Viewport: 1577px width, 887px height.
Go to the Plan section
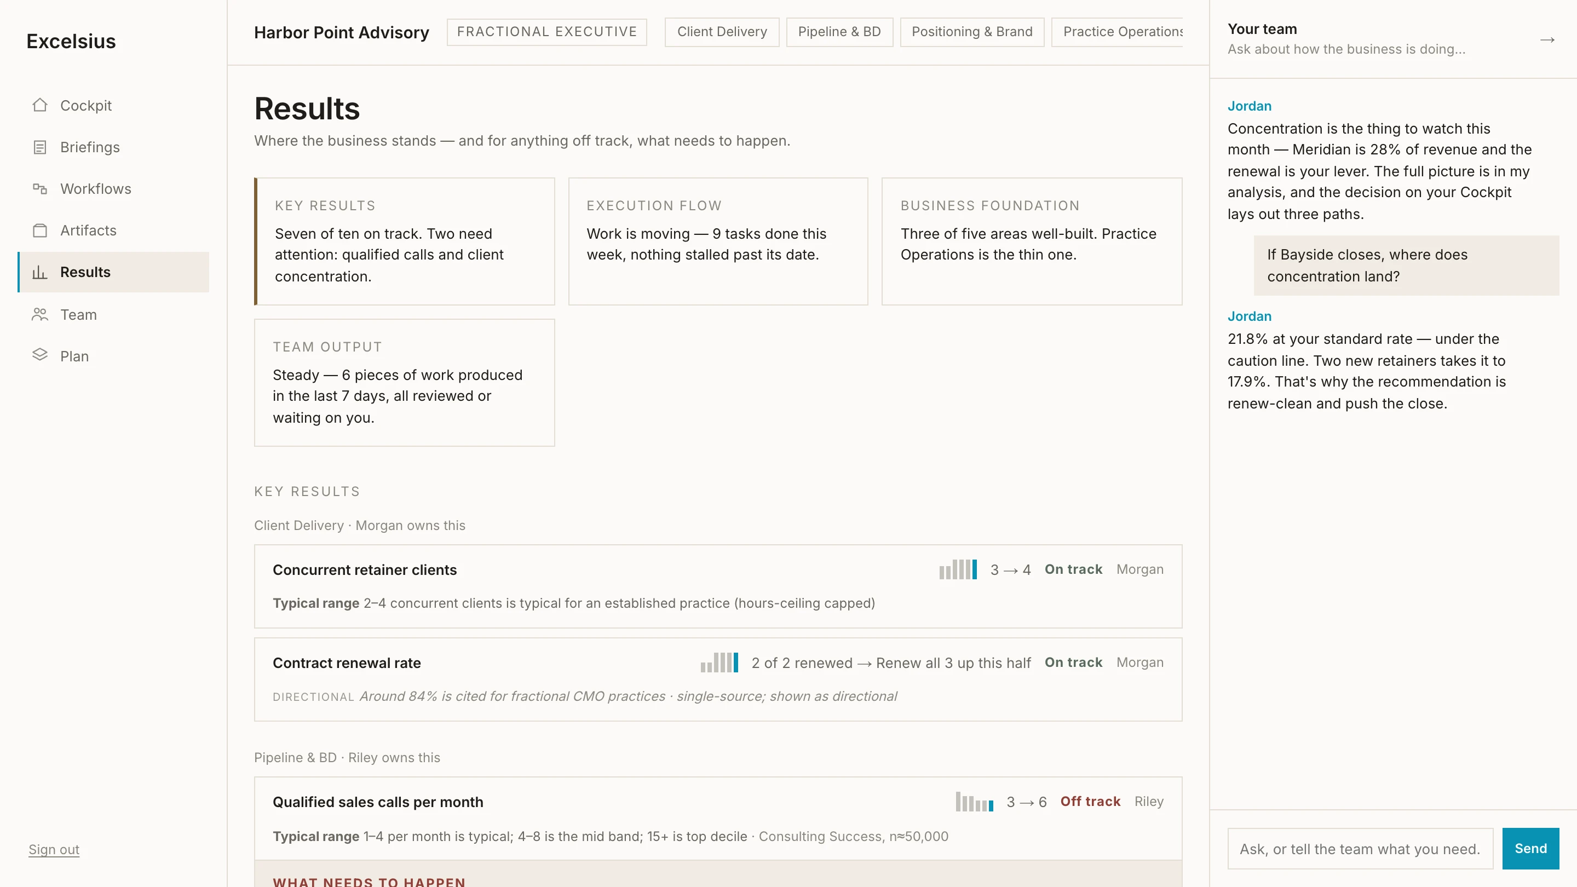coord(114,356)
